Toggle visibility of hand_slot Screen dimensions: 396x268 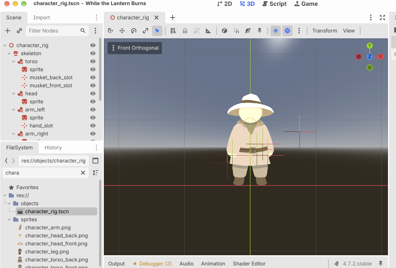93,126
